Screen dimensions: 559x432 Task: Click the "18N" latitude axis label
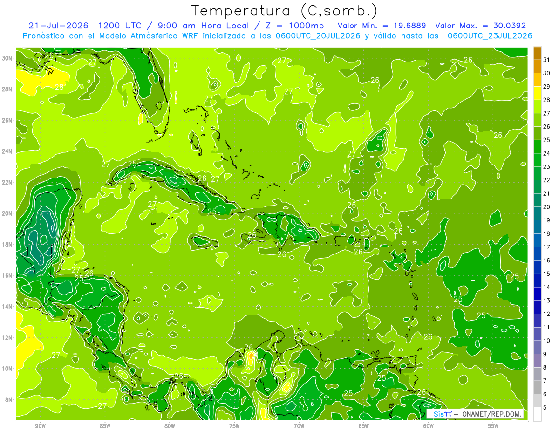pos(8,244)
